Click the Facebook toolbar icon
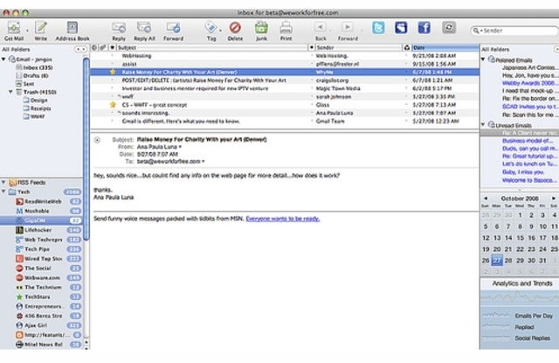The height and width of the screenshot is (363, 559). tap(424, 27)
